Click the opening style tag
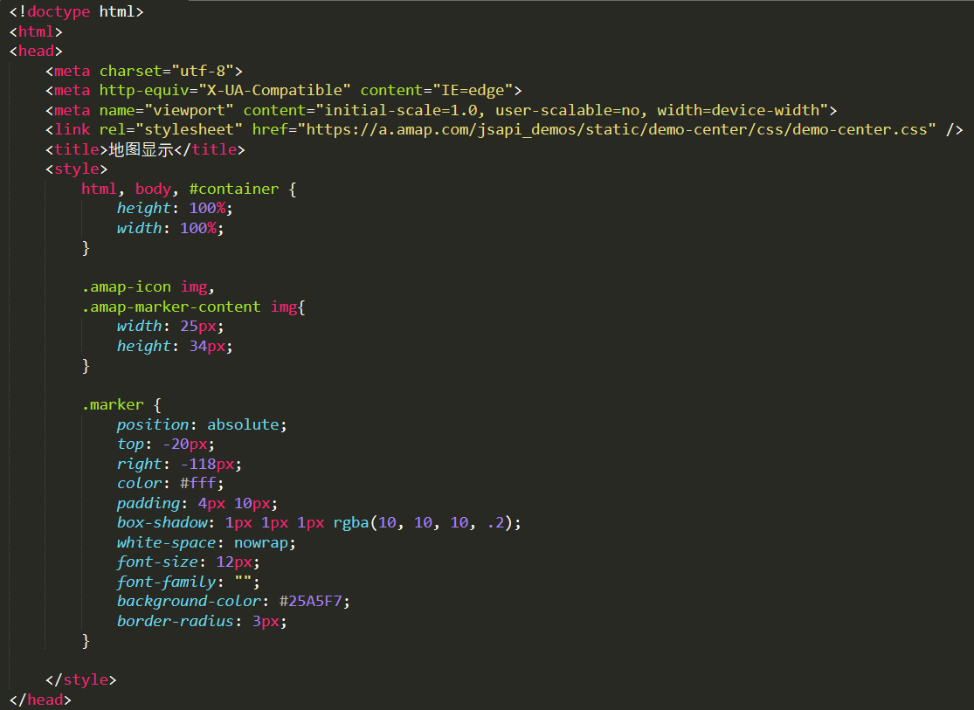974x710 pixels. [76, 169]
